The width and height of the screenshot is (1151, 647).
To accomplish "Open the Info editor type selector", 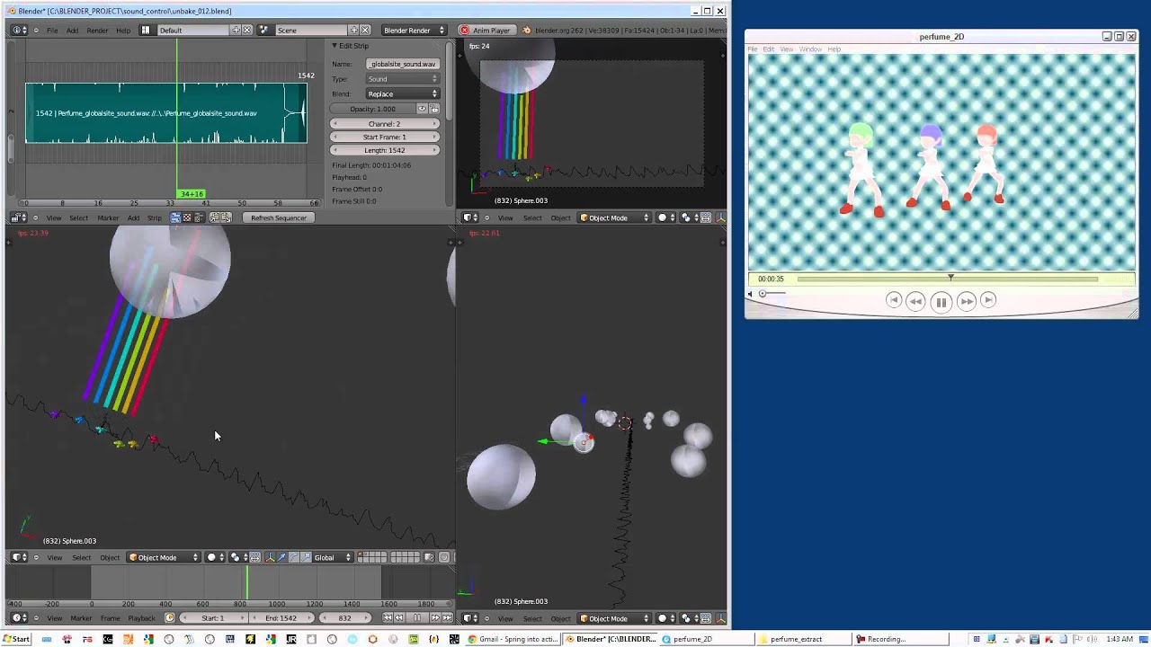I will point(19,31).
